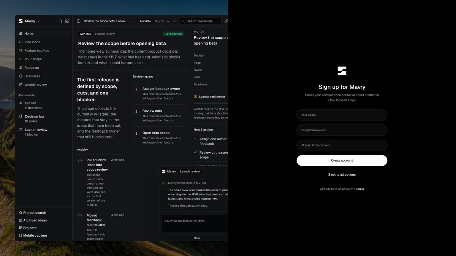This screenshot has width=456, height=256.
Task: Click the copy link icon next to Search decisions
Action: [x=226, y=21]
